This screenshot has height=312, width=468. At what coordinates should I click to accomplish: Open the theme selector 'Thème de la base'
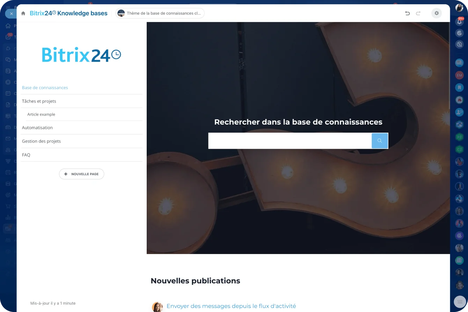click(160, 13)
